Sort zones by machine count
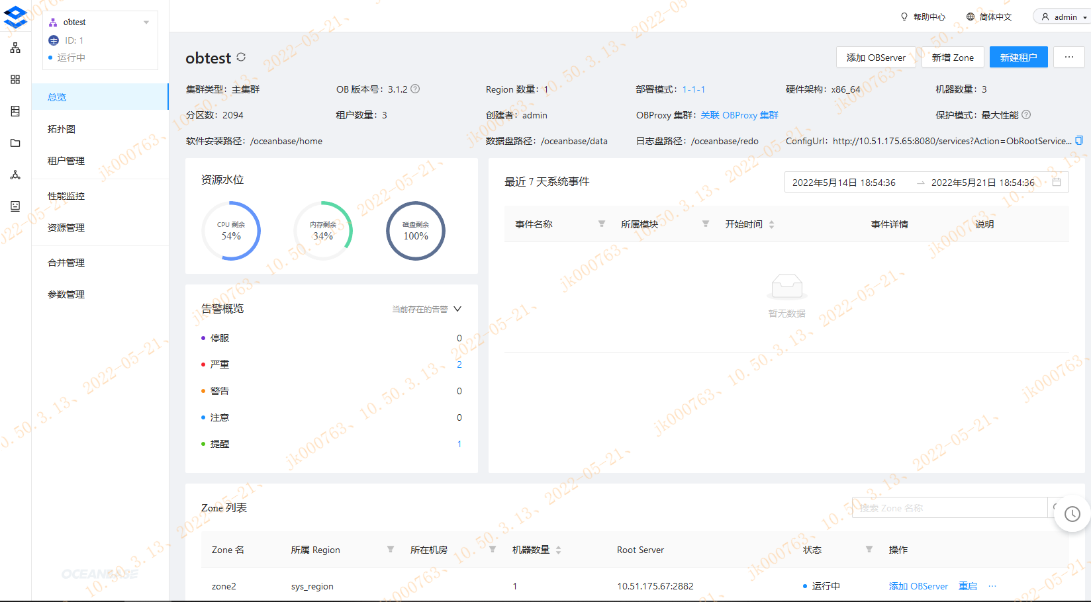The height and width of the screenshot is (602, 1091). pos(558,550)
